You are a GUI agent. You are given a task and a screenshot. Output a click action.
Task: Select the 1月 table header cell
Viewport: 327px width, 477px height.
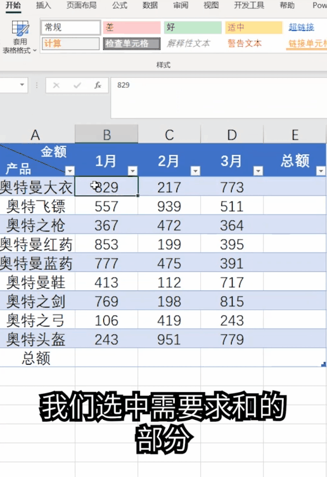(x=106, y=160)
